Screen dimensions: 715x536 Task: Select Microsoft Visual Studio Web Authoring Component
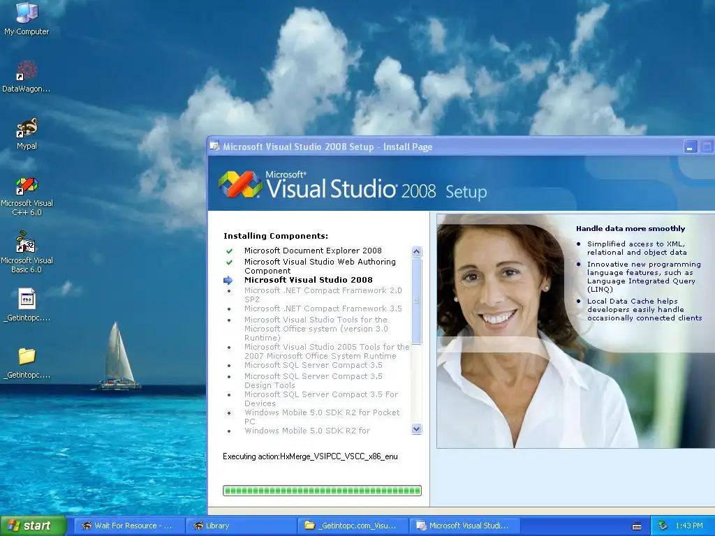[x=320, y=266]
